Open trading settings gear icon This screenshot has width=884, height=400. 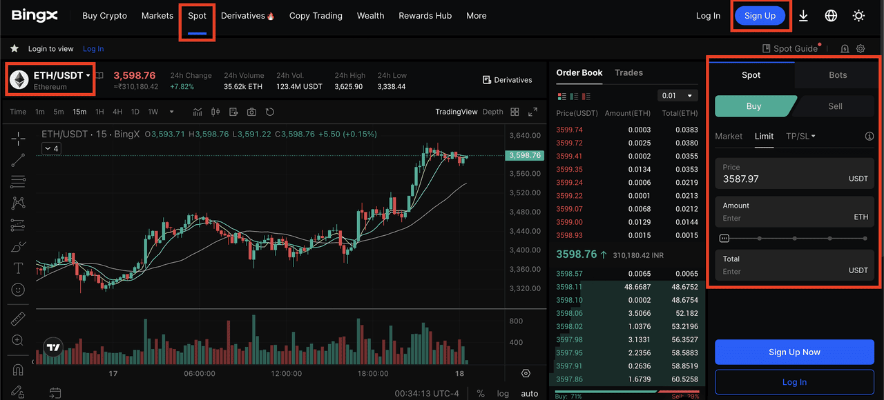pos(861,49)
